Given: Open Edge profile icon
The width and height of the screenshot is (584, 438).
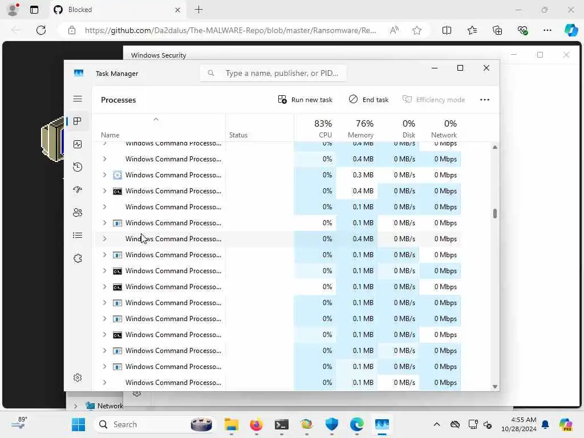Looking at the screenshot, I should tap(13, 10).
